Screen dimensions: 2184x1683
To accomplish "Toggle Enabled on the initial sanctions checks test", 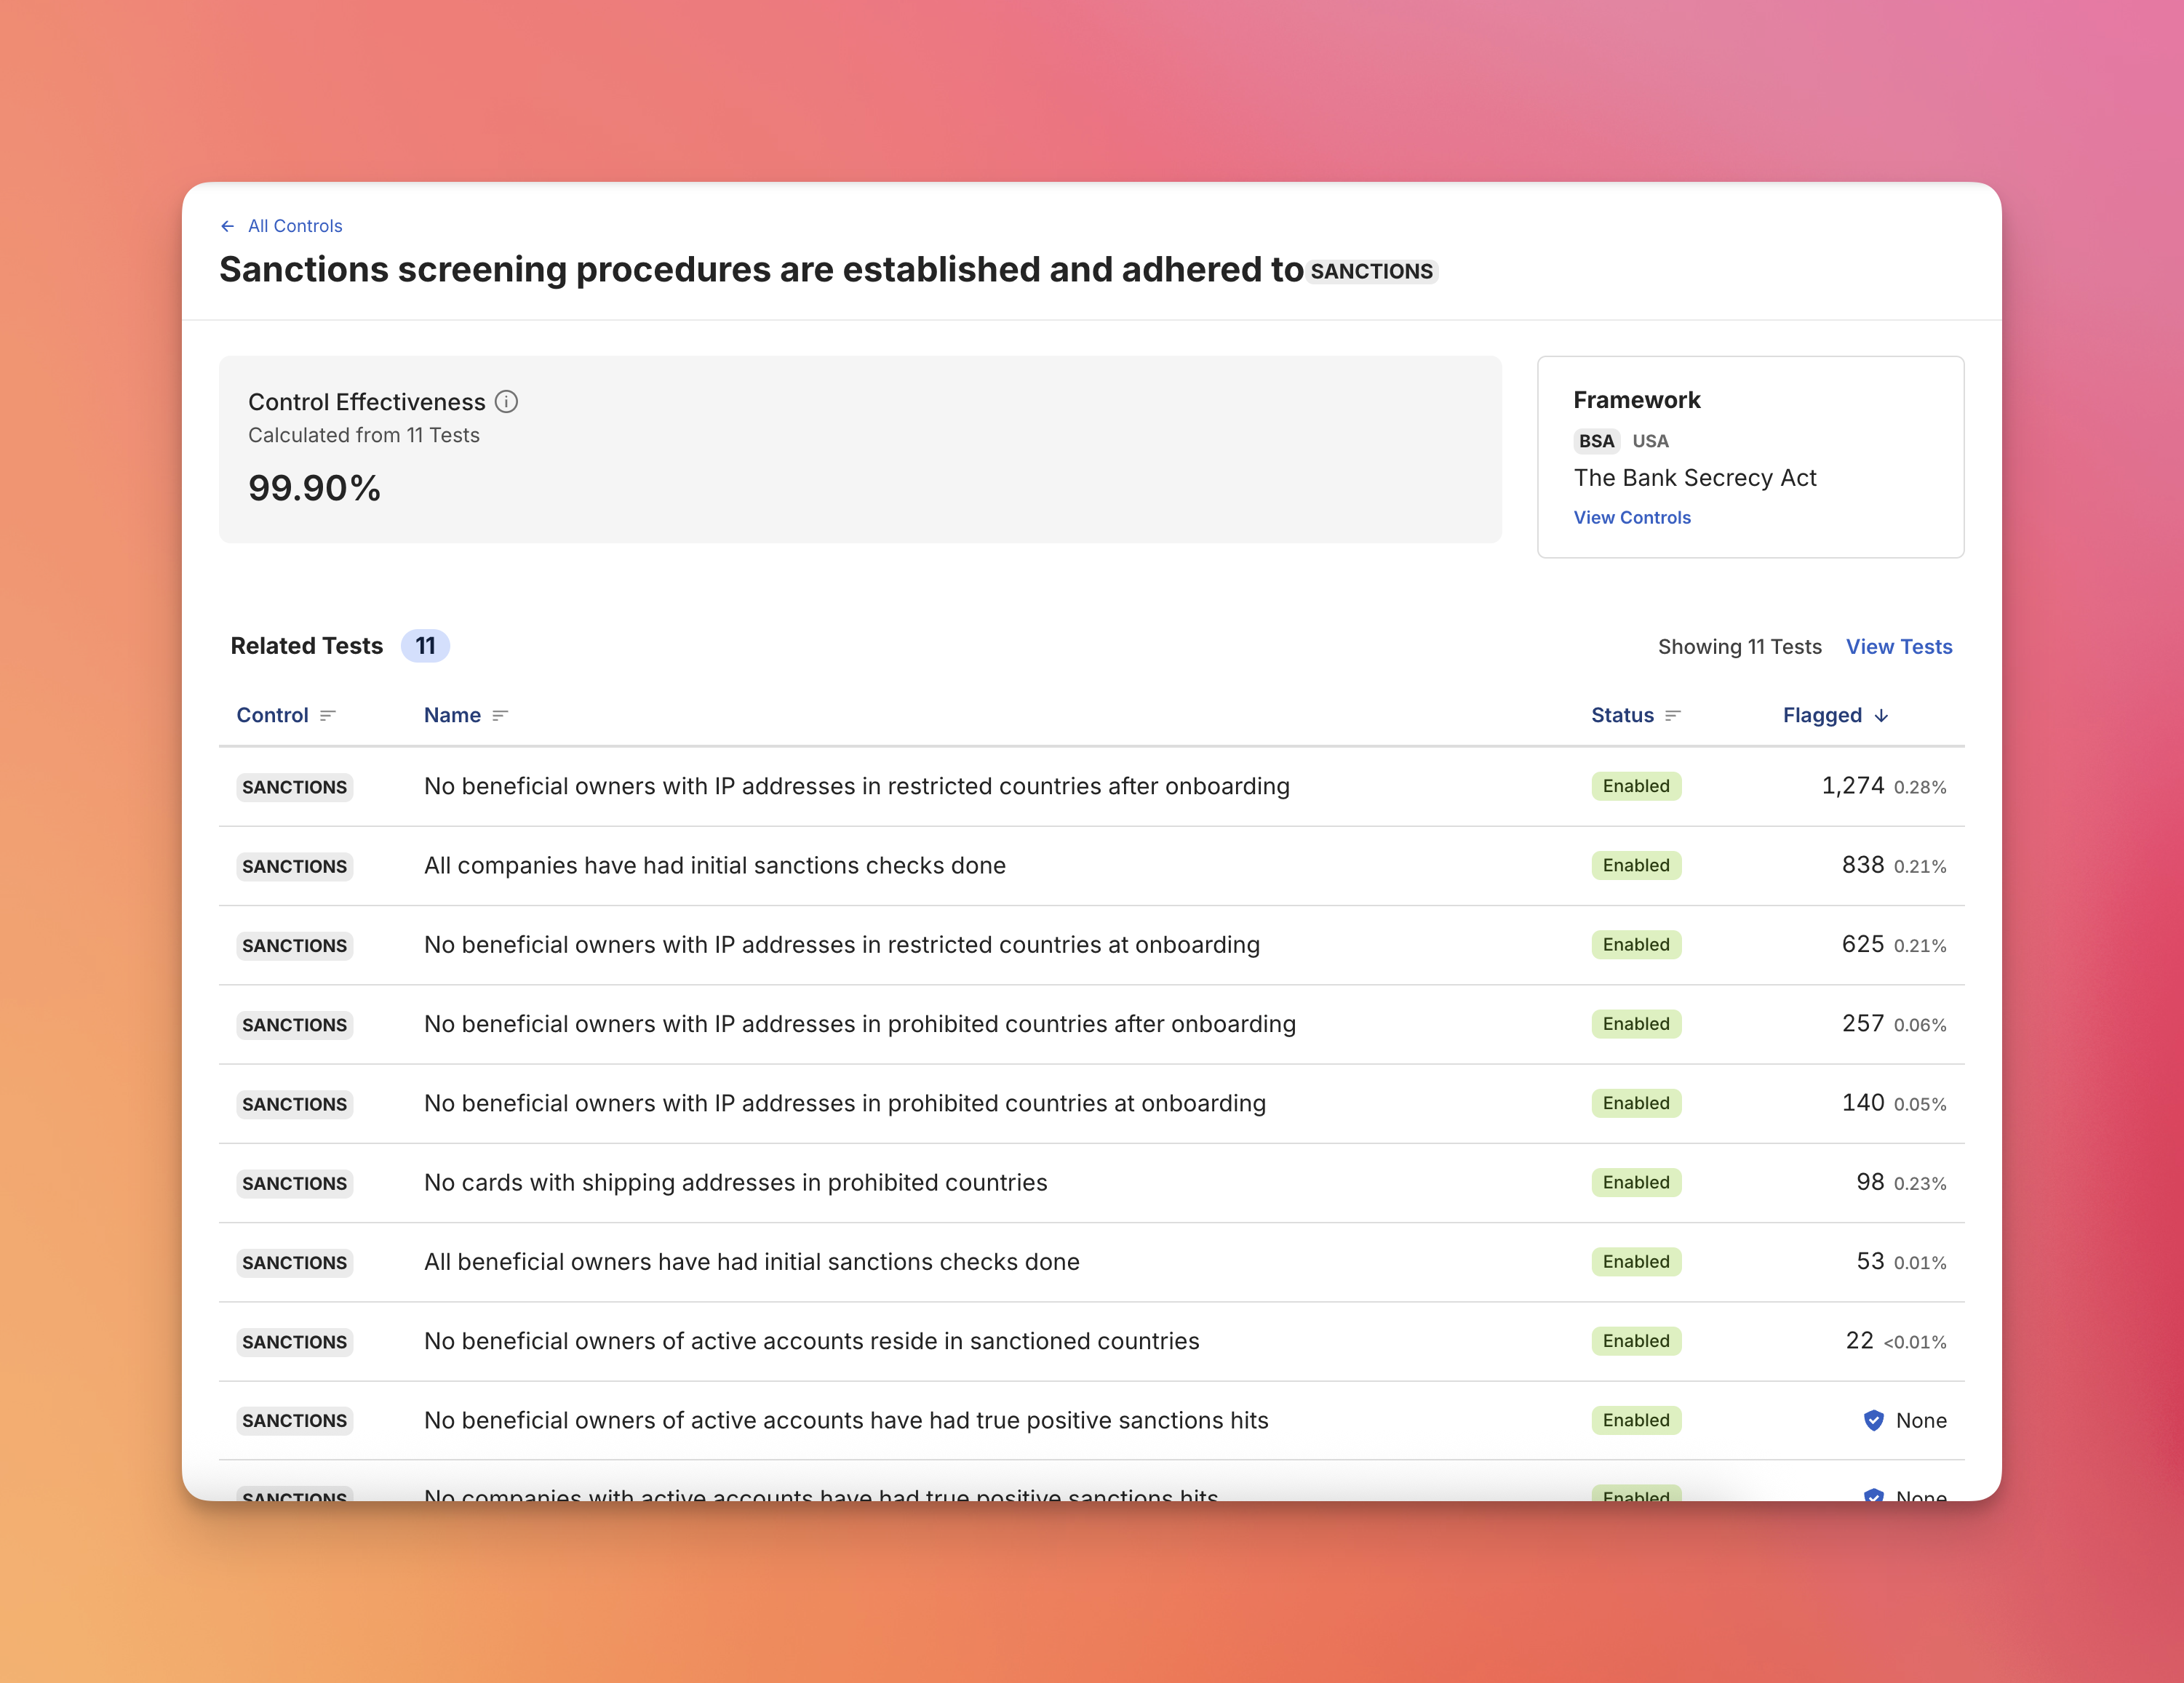I will click(x=1636, y=865).
